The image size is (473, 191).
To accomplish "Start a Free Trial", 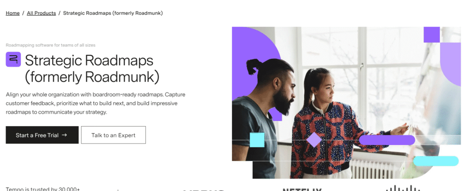I will tap(42, 135).
